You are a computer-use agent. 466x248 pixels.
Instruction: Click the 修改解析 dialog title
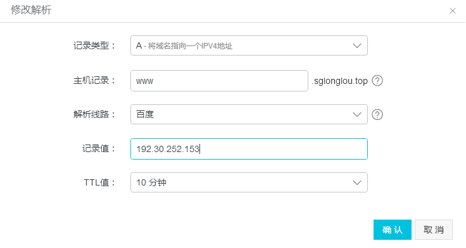(31, 10)
